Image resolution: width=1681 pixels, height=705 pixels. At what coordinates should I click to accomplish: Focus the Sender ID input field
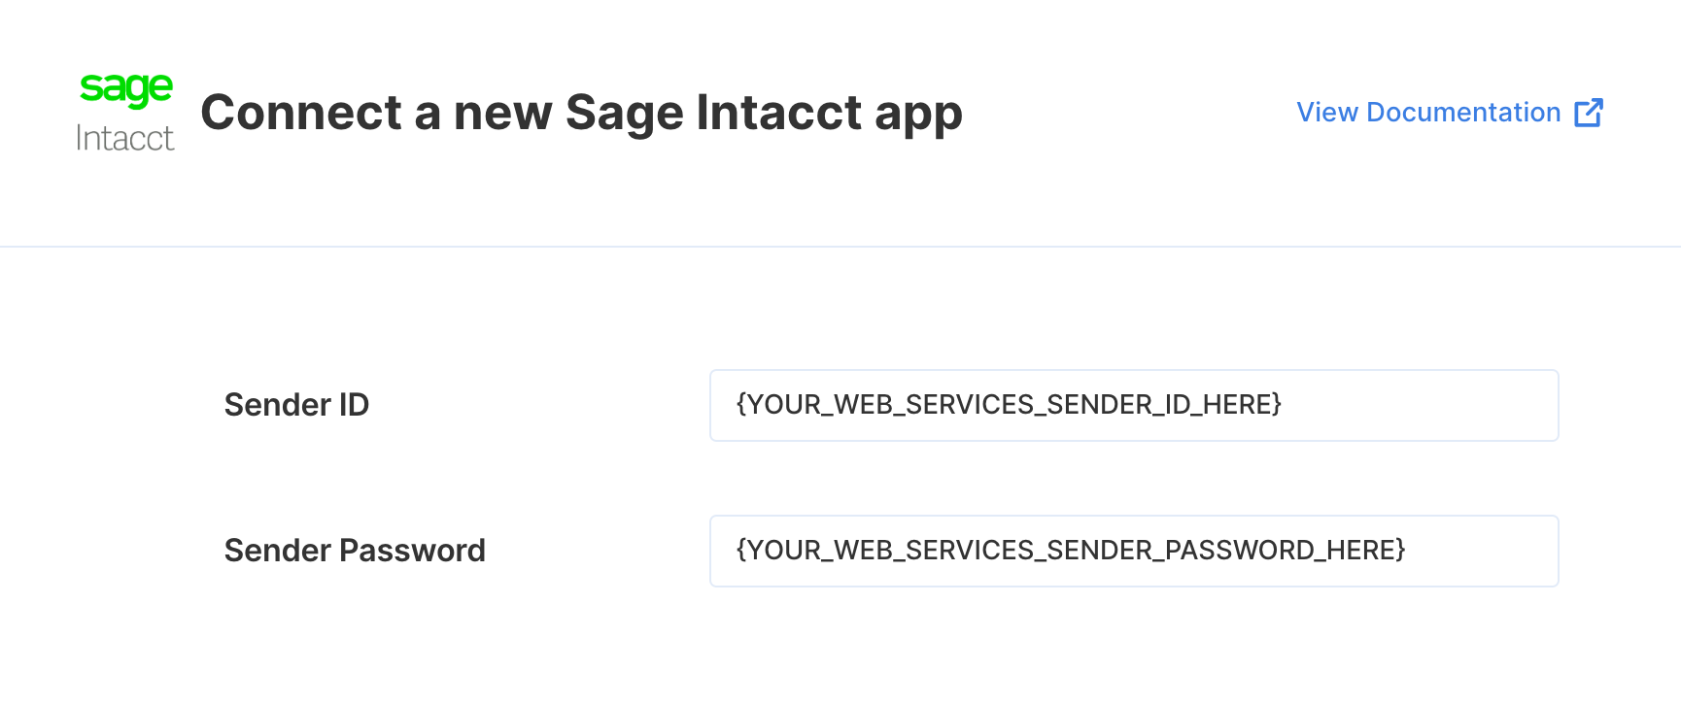[1134, 405]
